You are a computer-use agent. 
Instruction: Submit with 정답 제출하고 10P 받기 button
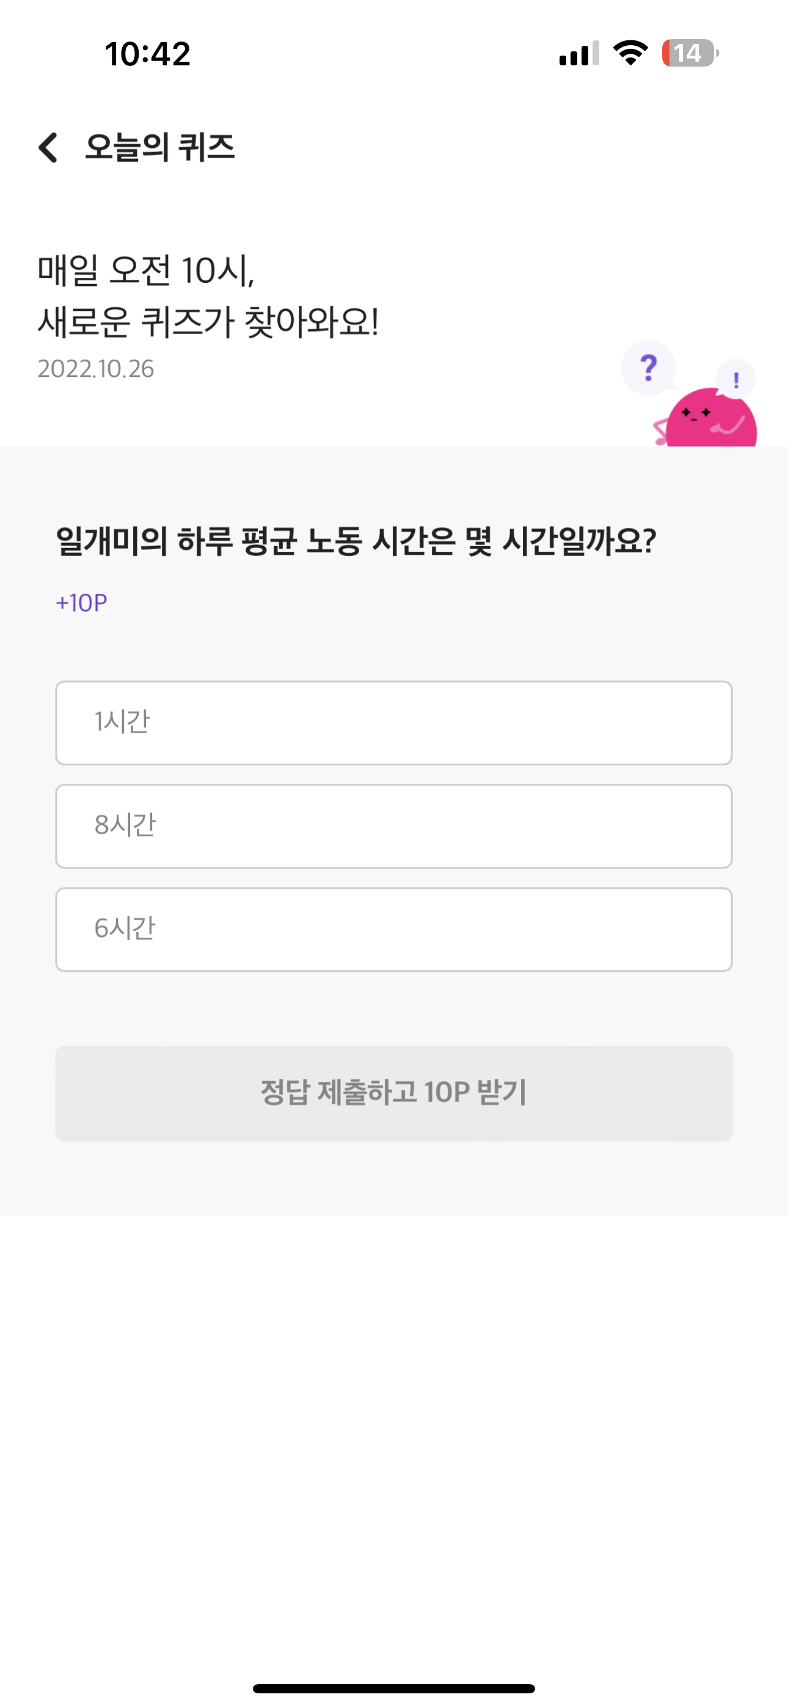point(394,1093)
